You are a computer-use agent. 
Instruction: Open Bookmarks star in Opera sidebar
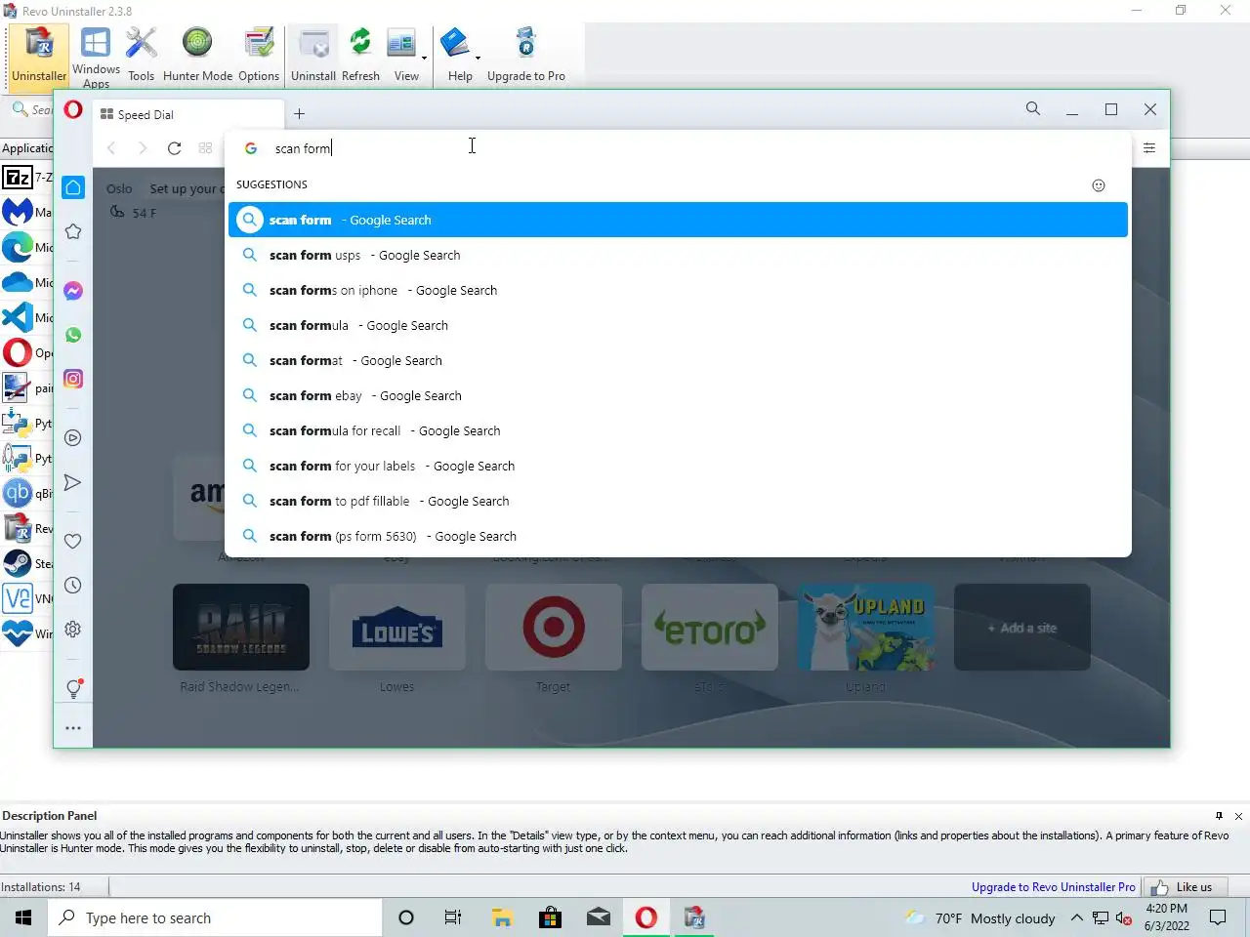73,231
